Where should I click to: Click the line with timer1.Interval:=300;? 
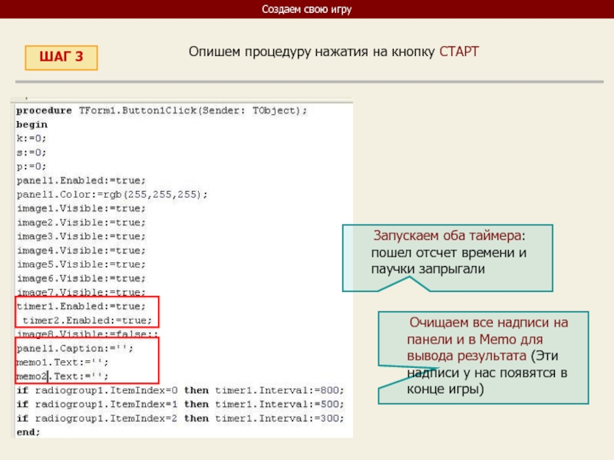coord(180,419)
